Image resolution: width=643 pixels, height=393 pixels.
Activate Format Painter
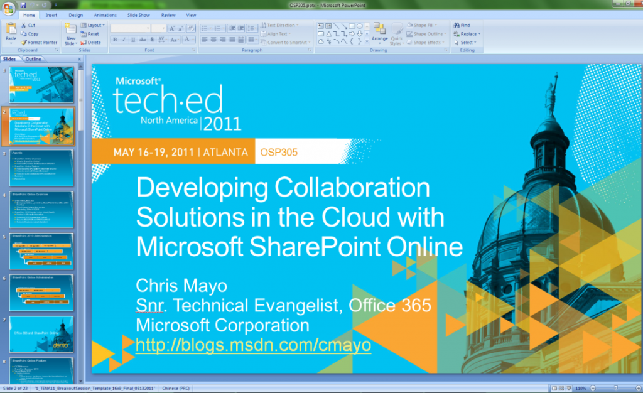40,42
